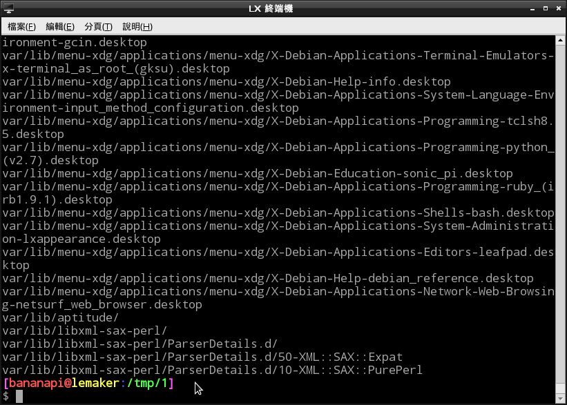
Task: Open the 分頁(T) tabs menu
Action: click(98, 26)
